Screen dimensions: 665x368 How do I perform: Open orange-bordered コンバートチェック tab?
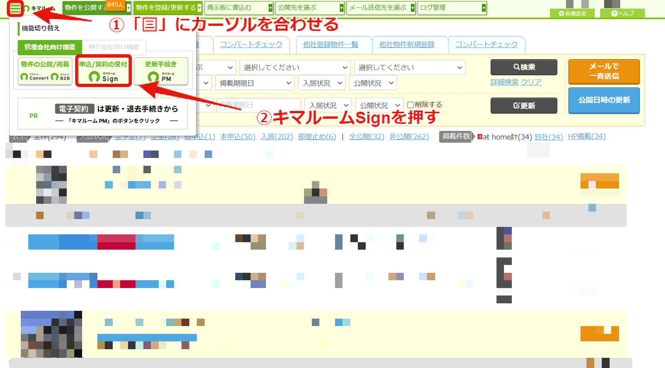[251, 45]
